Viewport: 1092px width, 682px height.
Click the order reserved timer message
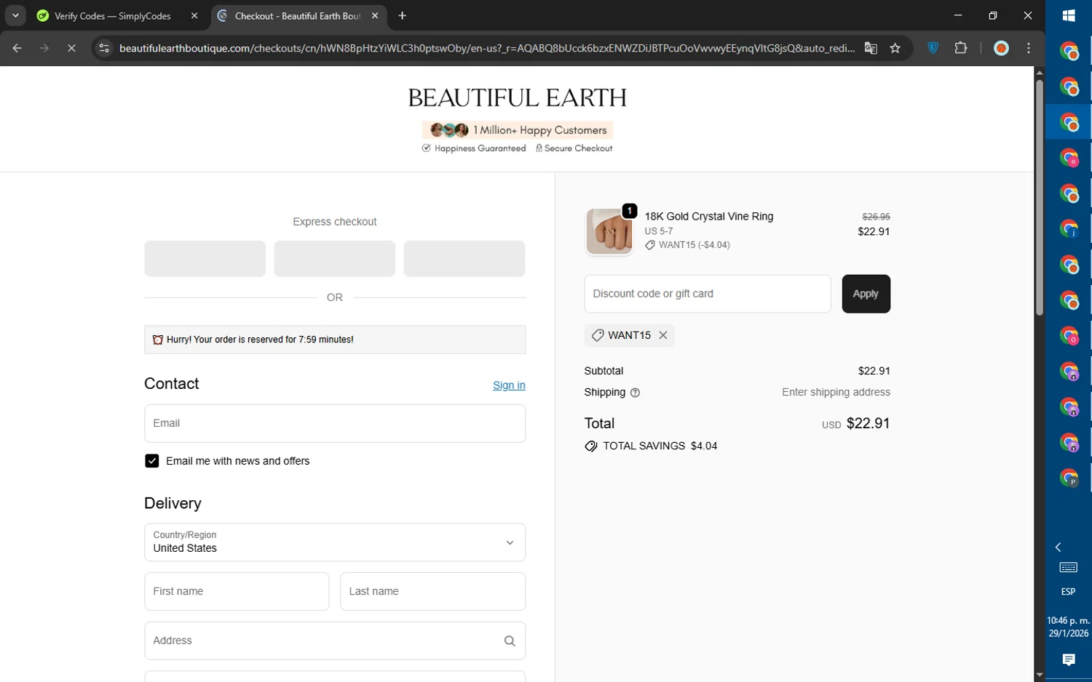[335, 340]
